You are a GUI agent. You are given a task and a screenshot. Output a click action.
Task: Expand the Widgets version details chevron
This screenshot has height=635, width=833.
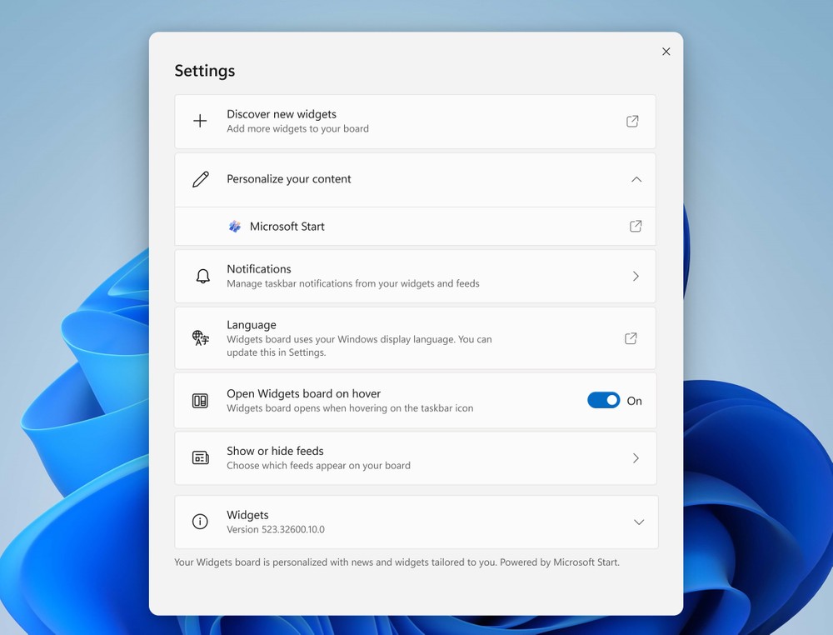[639, 522]
